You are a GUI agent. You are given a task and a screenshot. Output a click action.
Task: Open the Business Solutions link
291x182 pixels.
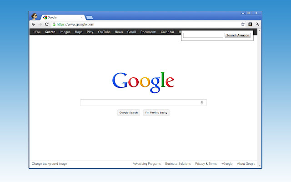[x=178, y=164]
